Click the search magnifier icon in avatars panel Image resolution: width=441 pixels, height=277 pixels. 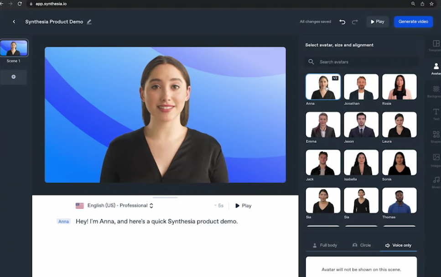pos(311,62)
